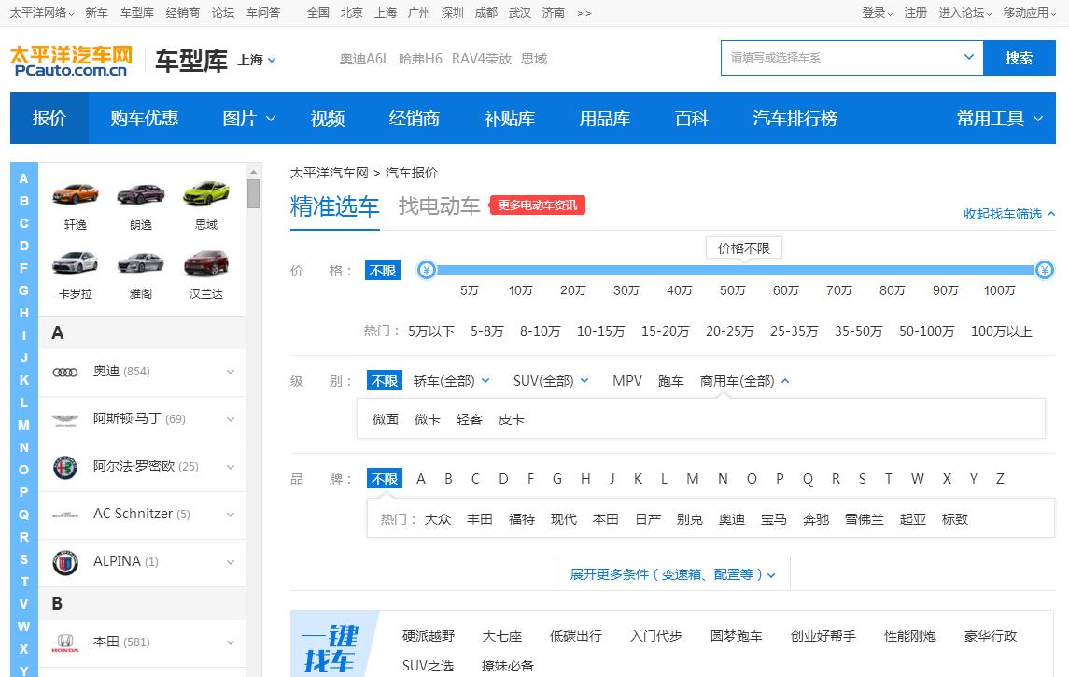
Task: Expand the 奥迪 brand model list
Action: pyautogui.click(x=230, y=372)
